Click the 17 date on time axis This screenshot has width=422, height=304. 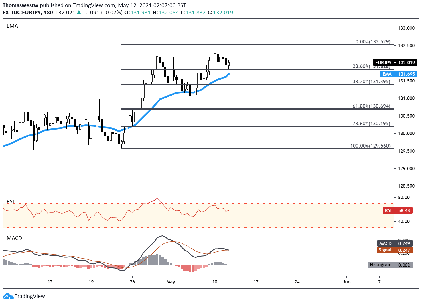256,282
